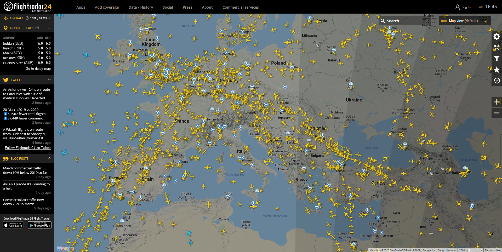Screen dimensions: 502x252
Task: Select Riyadh (RUH) airport row
Action: point(27,48)
